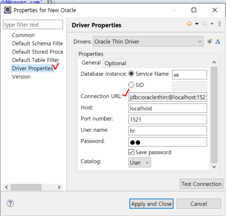Open the back history dropdown arrow
The height and width of the screenshot is (216, 226).
coord(197,24)
